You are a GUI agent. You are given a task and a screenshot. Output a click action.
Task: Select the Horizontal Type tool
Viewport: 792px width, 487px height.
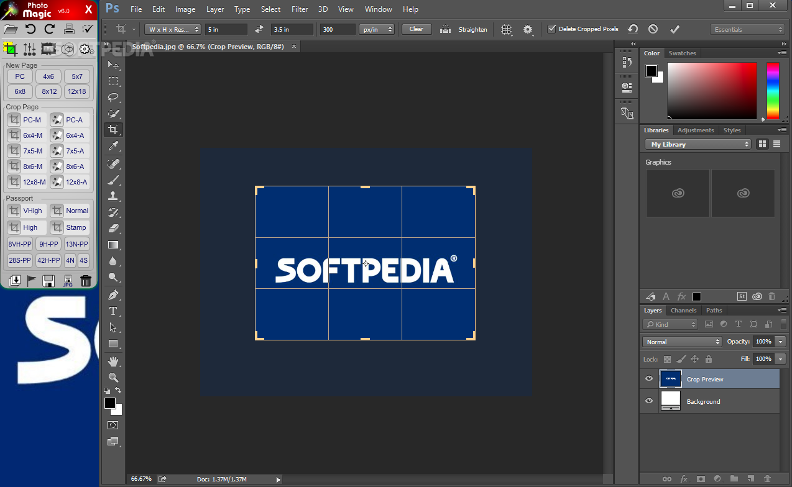tap(113, 311)
